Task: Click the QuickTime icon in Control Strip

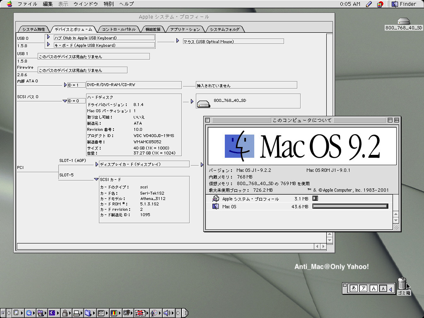Action: click(x=29, y=313)
